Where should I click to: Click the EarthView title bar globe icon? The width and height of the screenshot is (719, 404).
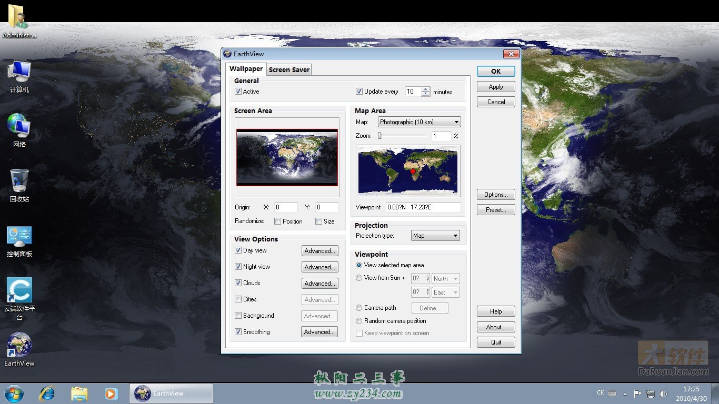pos(227,54)
